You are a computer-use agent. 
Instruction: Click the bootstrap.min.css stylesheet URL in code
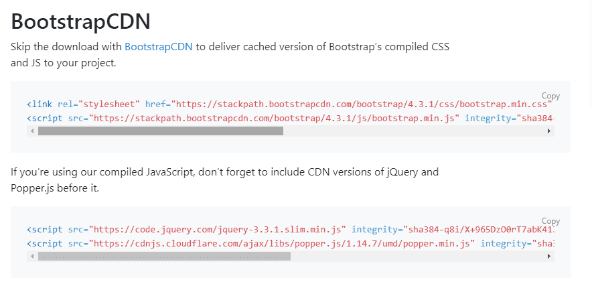(362, 104)
